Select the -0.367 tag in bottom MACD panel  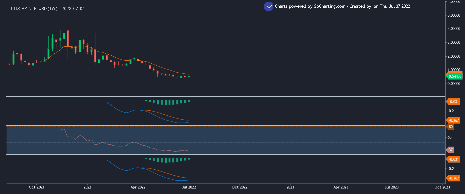pyautogui.click(x=454, y=178)
